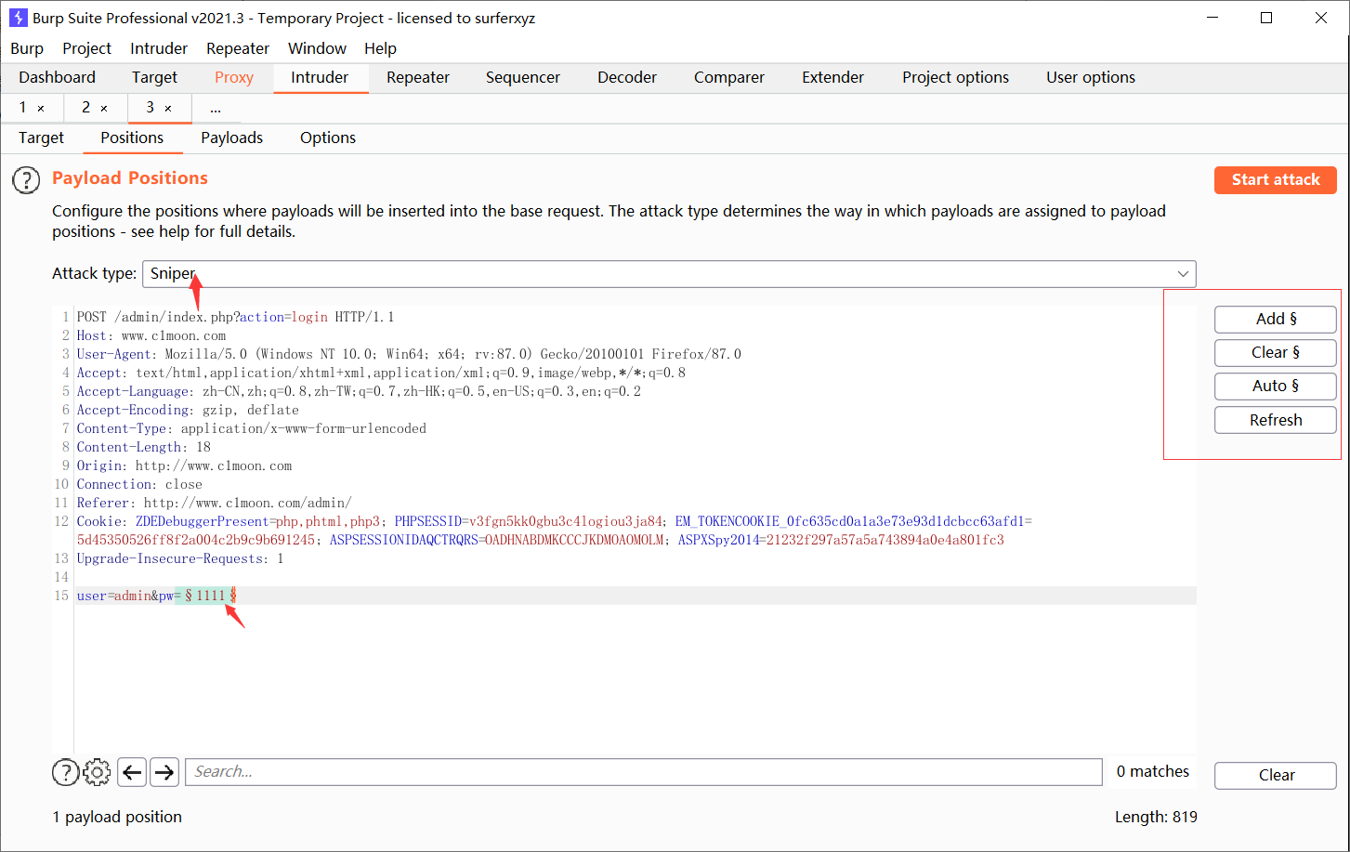Click the Content-Type header line
Viewport: 1350px width, 852px height.
pyautogui.click(x=252, y=428)
